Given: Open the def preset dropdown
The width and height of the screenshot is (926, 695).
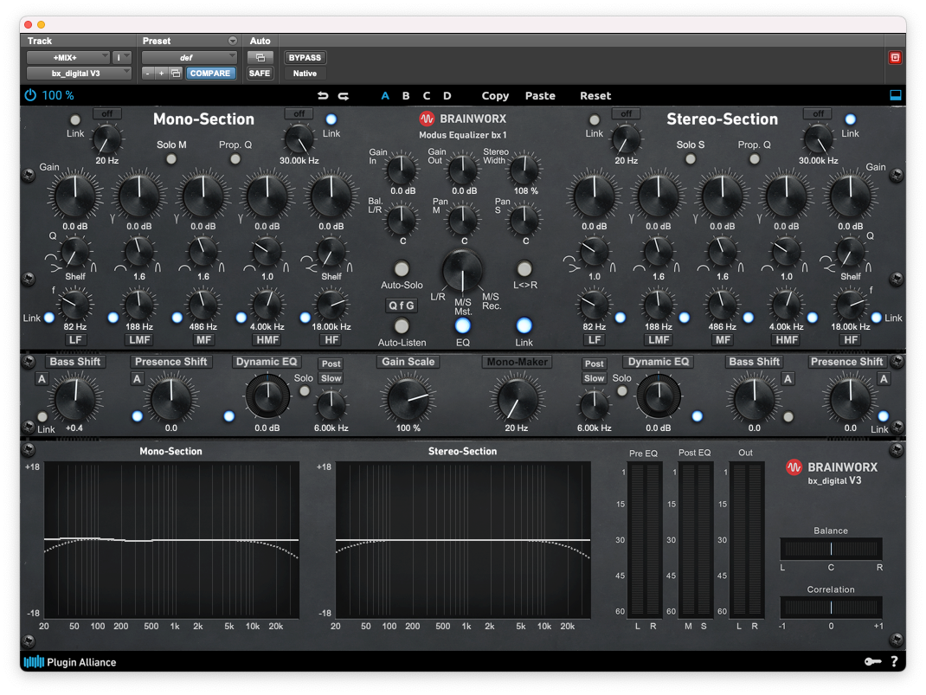Looking at the screenshot, I should (x=189, y=57).
